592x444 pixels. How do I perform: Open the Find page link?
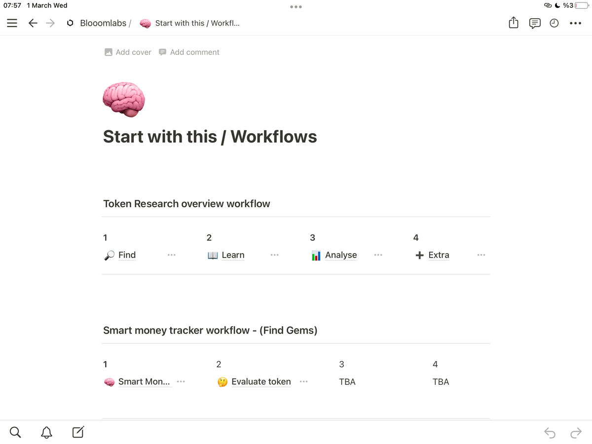(x=127, y=255)
